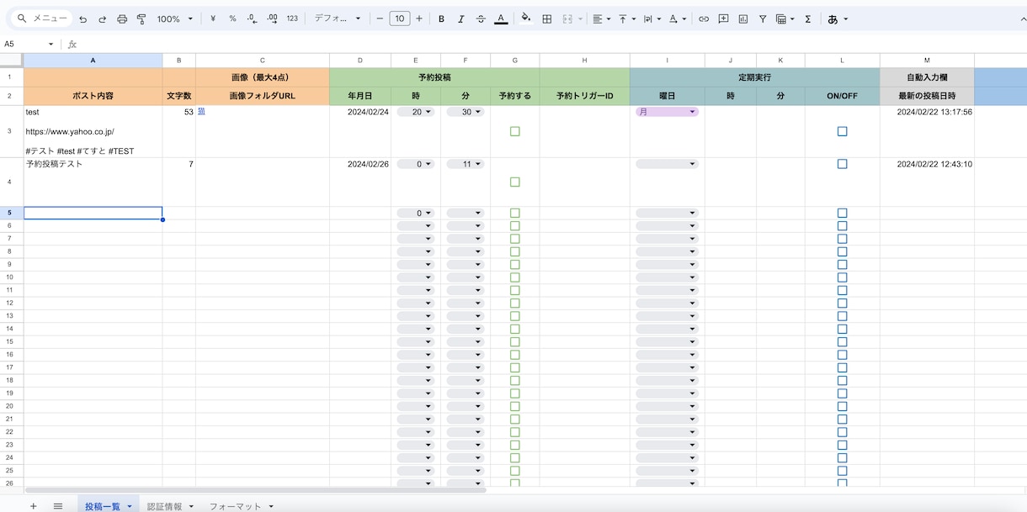Screen dimensions: 1027x512
Task: Add a comment with the comment icon
Action: 723,18
